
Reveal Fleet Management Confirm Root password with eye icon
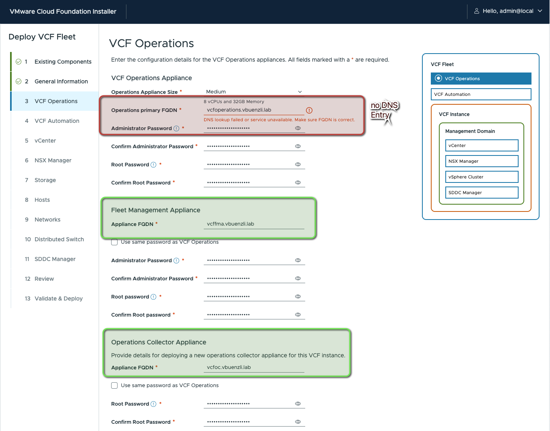click(x=298, y=315)
